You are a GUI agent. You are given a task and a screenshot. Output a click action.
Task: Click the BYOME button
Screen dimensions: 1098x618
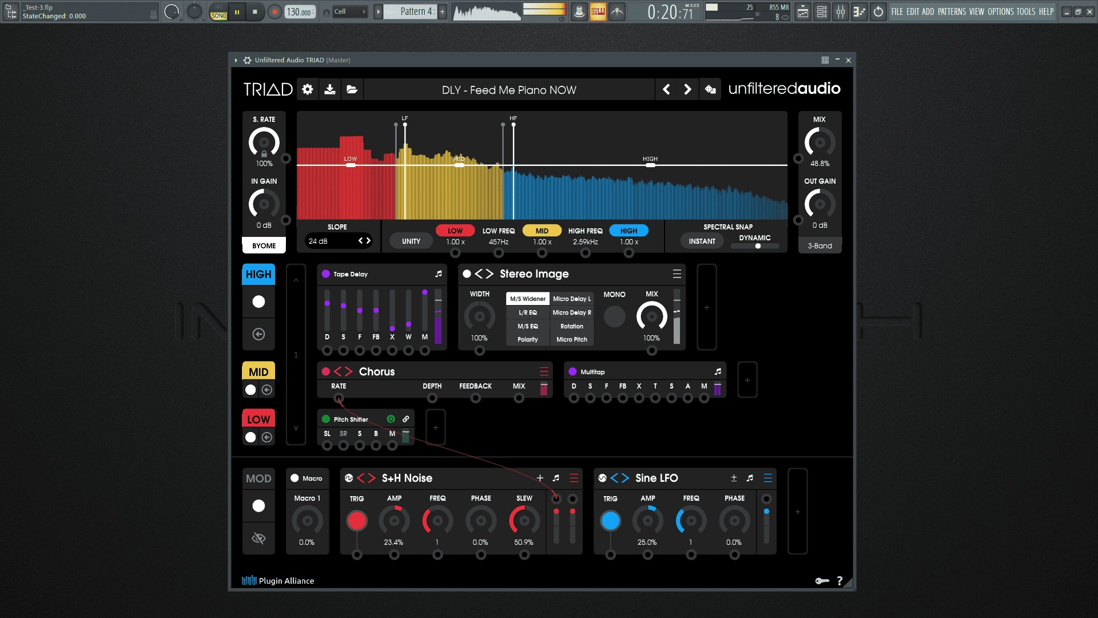coord(264,245)
